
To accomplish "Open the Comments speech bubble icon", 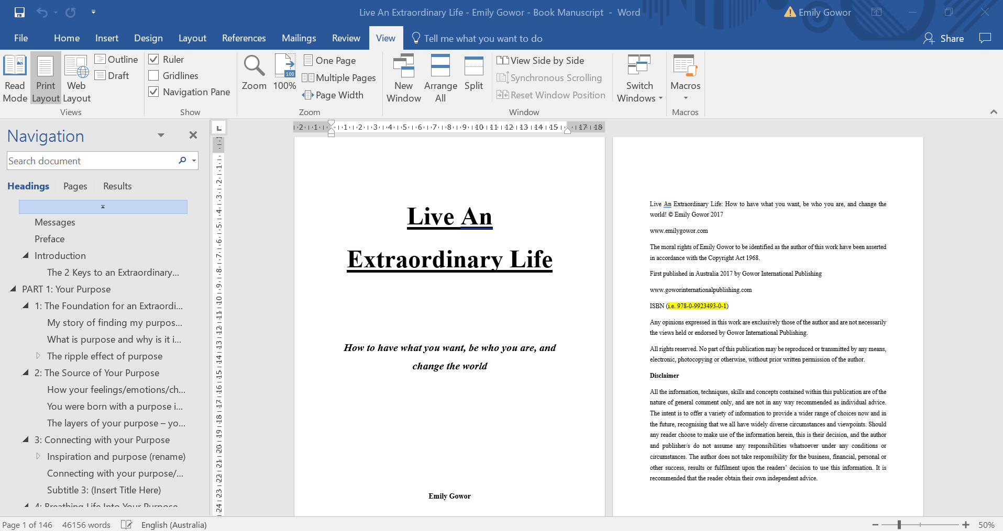I will (985, 38).
